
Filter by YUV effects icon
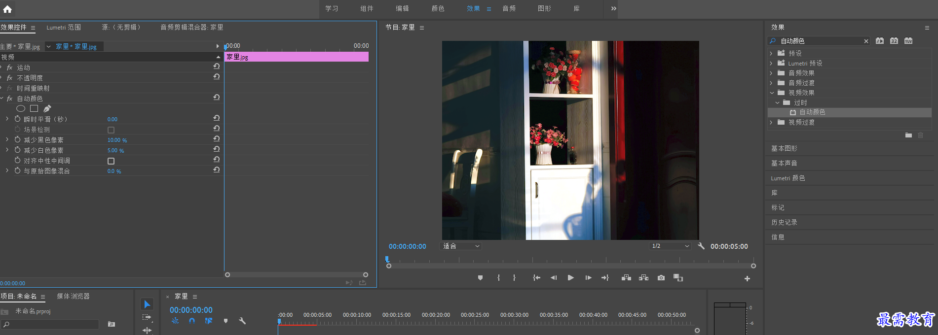908,41
